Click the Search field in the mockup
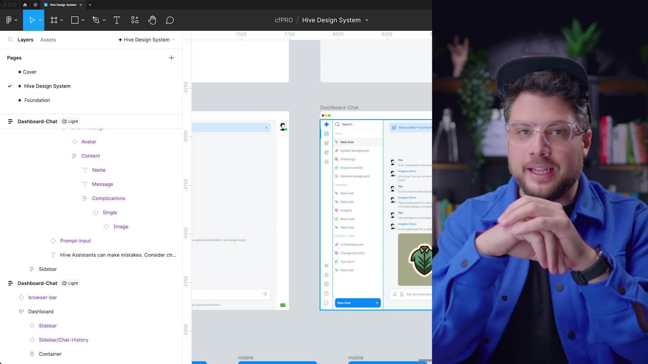Image resolution: width=648 pixels, height=364 pixels. coord(358,124)
